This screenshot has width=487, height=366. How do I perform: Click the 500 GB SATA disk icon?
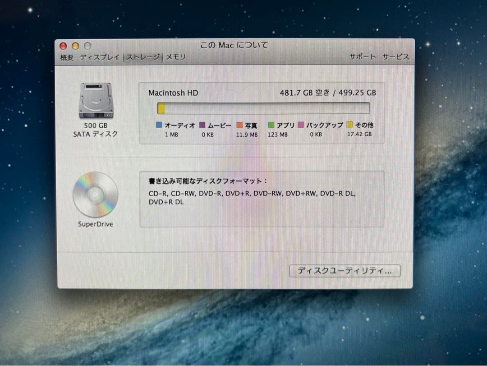coord(95,101)
